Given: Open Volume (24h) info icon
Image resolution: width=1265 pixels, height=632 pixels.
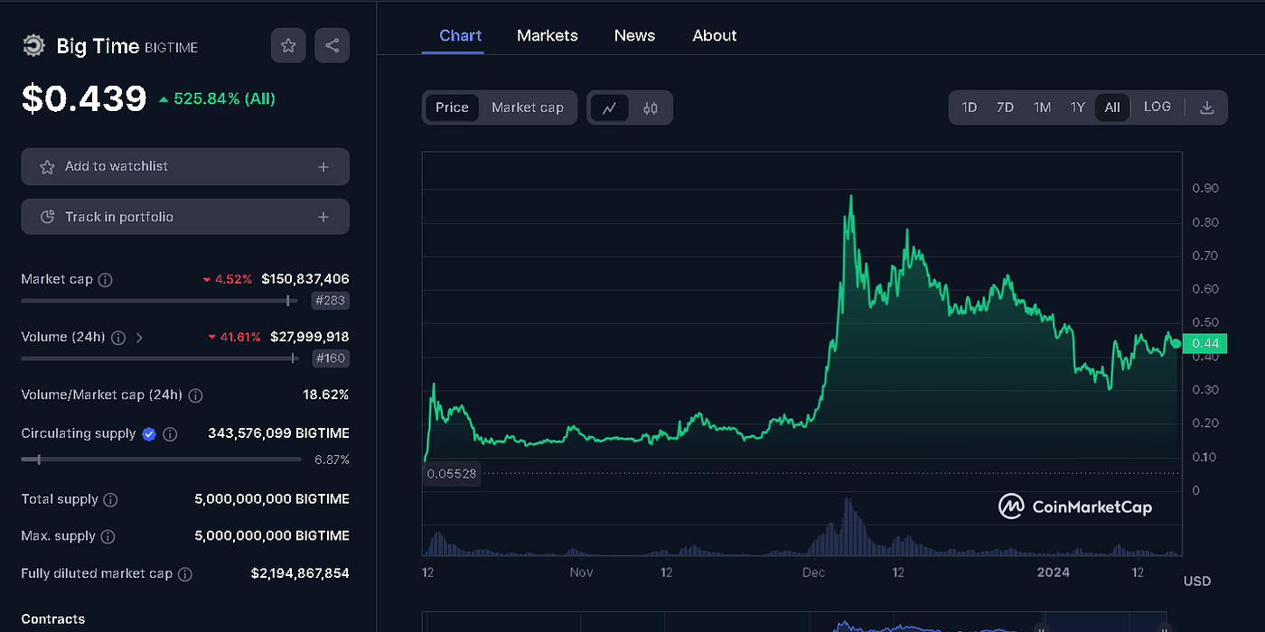Looking at the screenshot, I should [118, 338].
